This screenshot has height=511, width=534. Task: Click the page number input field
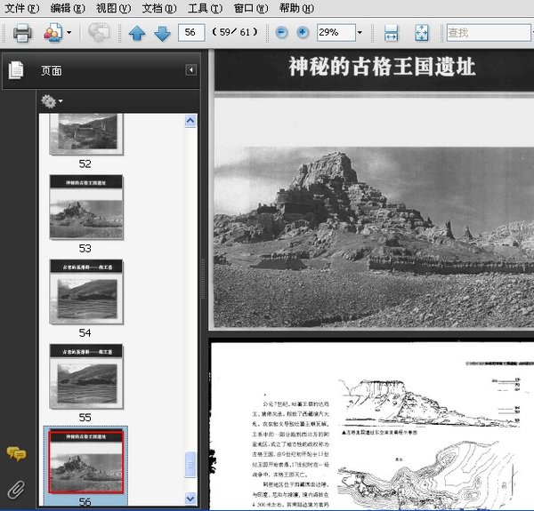[x=190, y=33]
